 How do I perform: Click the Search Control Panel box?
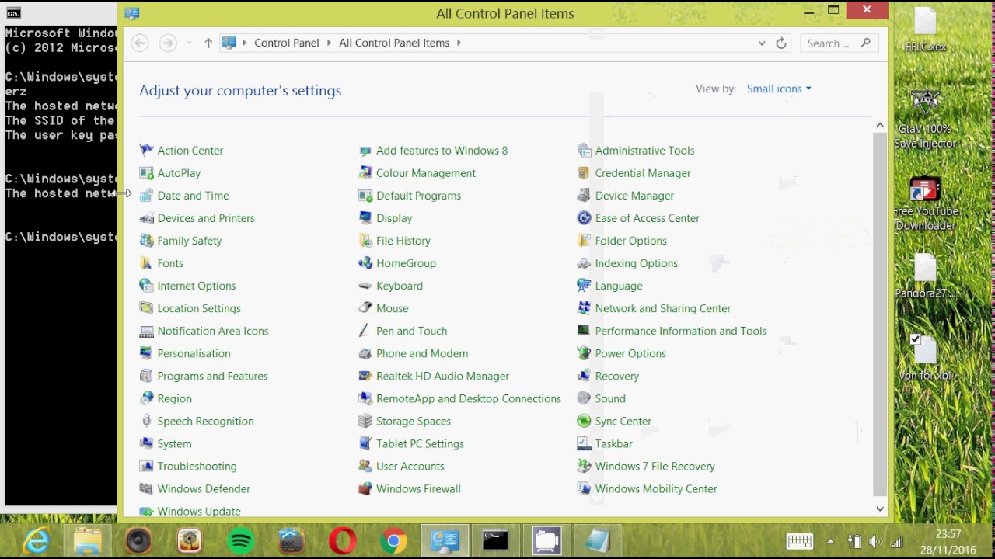[840, 43]
